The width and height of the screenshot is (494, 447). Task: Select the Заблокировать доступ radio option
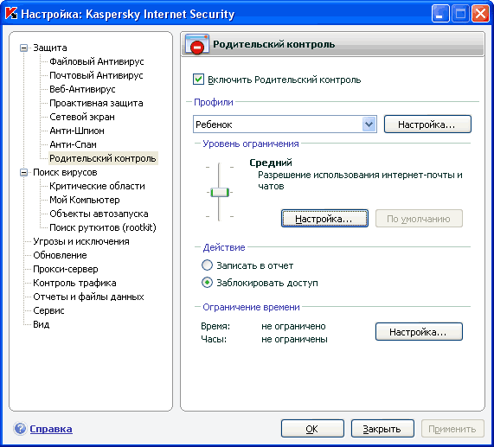coord(207,283)
